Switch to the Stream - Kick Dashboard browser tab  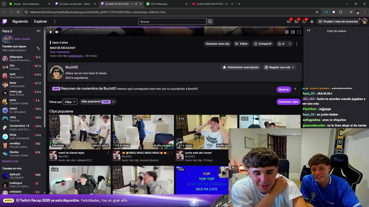pyautogui.click(x=30, y=4)
